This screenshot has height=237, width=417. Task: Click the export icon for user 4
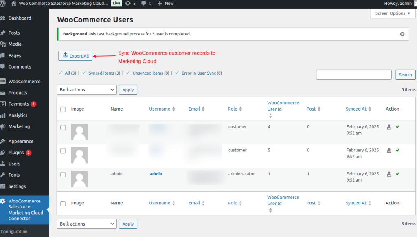click(389, 127)
